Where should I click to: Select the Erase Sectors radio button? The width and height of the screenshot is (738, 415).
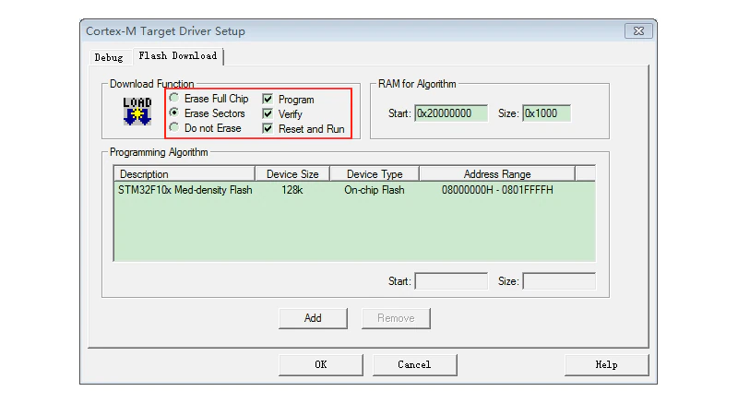[174, 113]
